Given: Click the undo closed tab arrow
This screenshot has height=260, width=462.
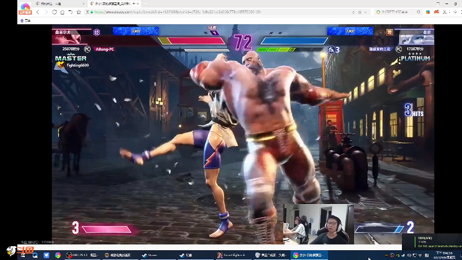Looking at the screenshot, I should (x=70, y=12).
